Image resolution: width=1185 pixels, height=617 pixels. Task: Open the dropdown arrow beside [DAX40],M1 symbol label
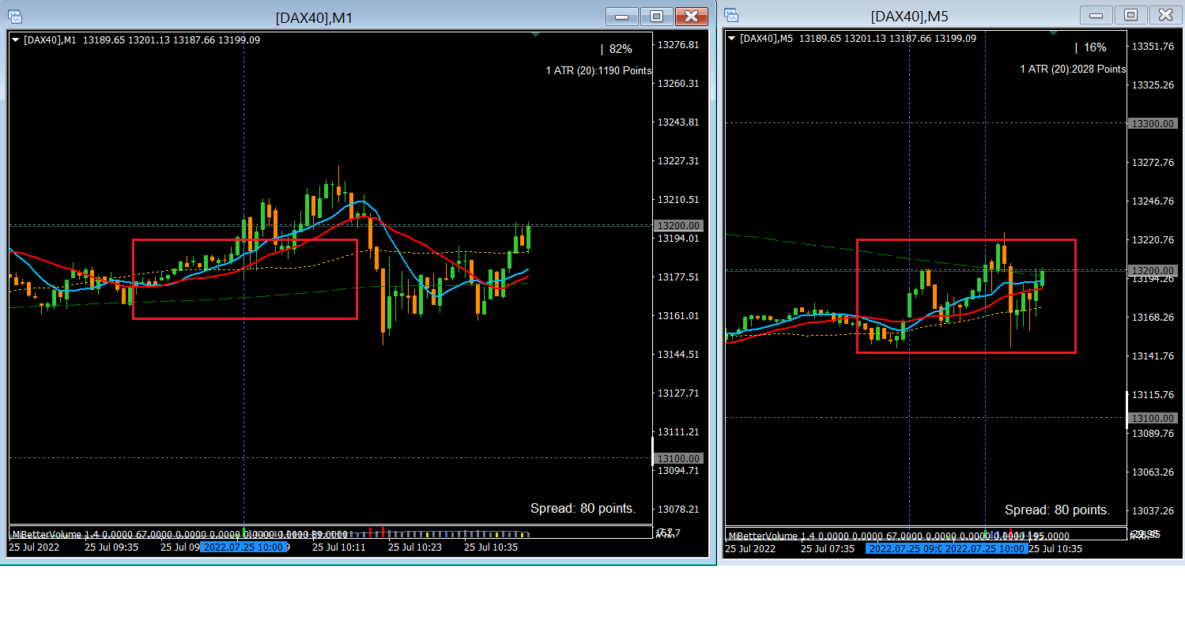click(x=16, y=40)
